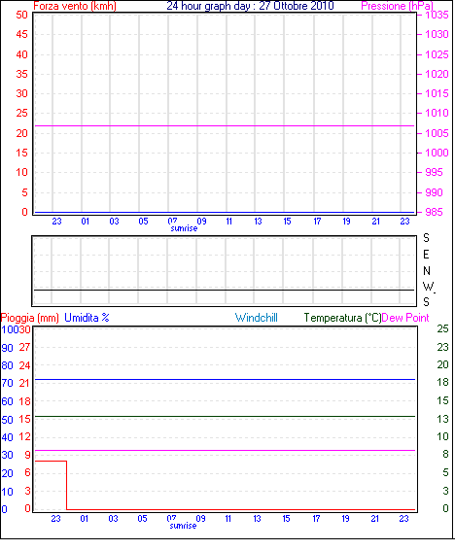Click the sunrise marker under top graph
The height and width of the screenshot is (550, 455).
[x=184, y=228]
